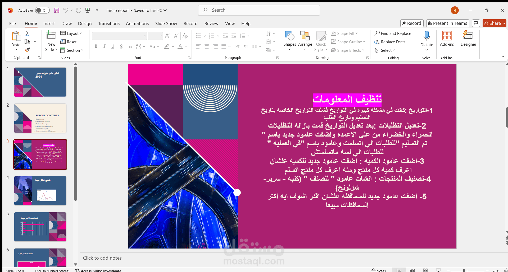Open the Shapes gallery
Image resolution: width=508 pixels, height=272 pixels.
(290, 41)
